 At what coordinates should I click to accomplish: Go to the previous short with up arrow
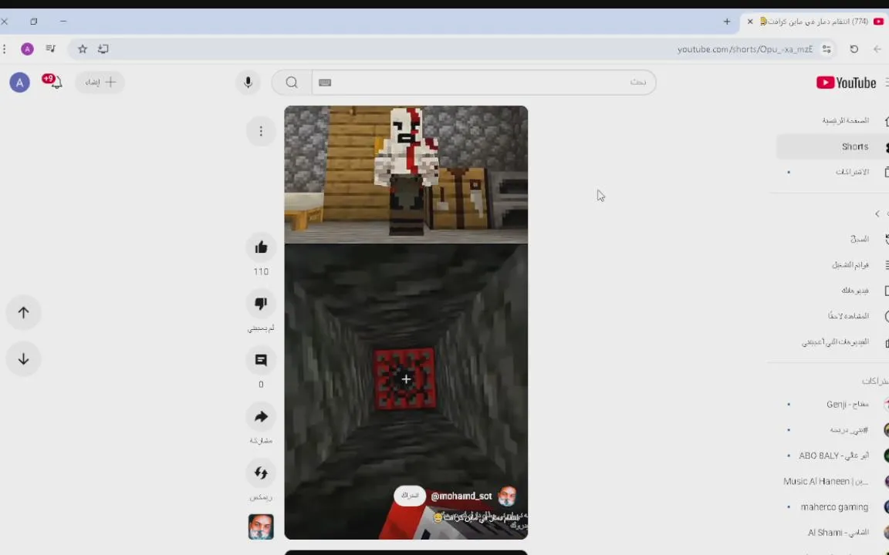tap(23, 313)
